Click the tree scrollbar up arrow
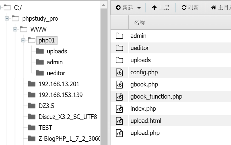 (x=104, y=5)
